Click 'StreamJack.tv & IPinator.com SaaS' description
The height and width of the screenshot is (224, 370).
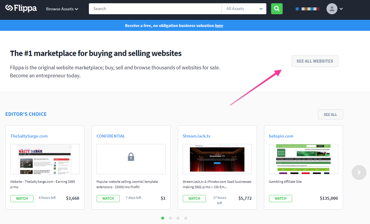point(217,184)
